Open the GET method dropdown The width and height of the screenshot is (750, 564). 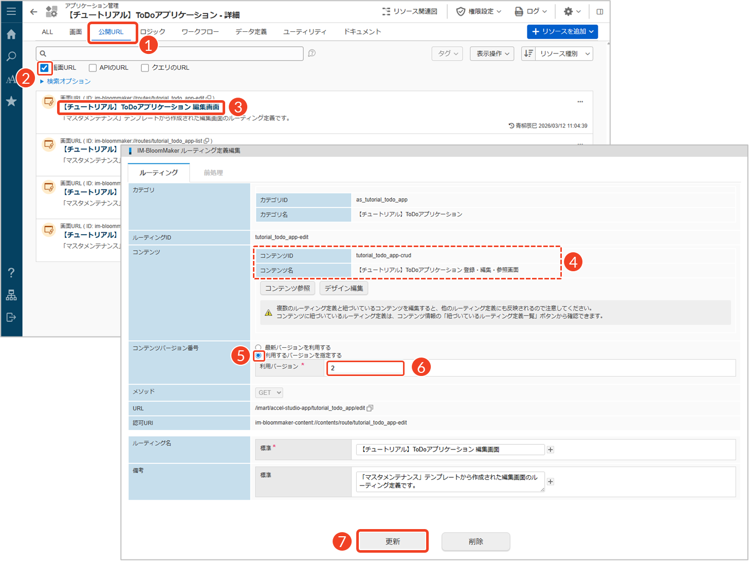tap(269, 393)
